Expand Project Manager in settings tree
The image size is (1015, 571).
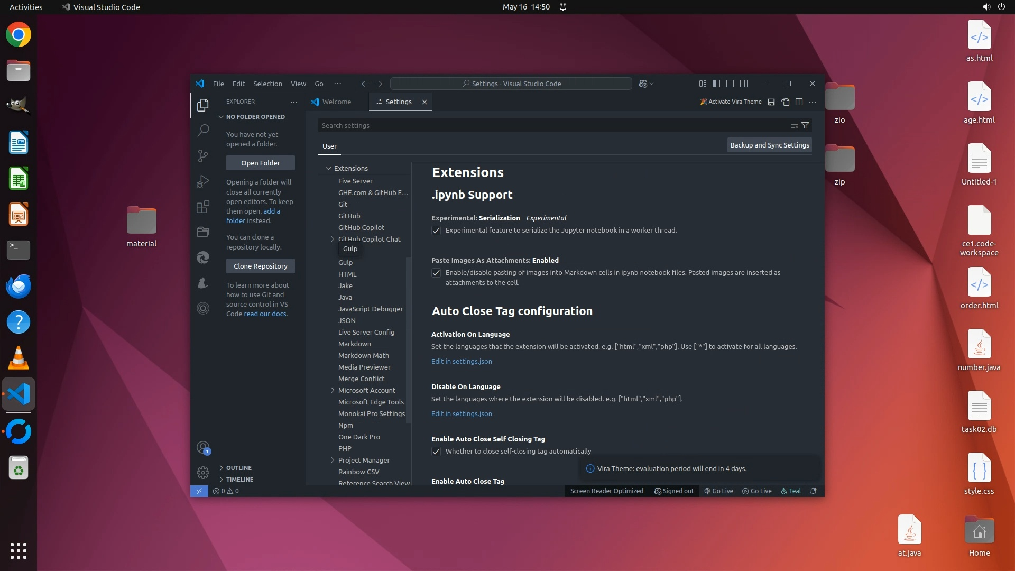(333, 460)
